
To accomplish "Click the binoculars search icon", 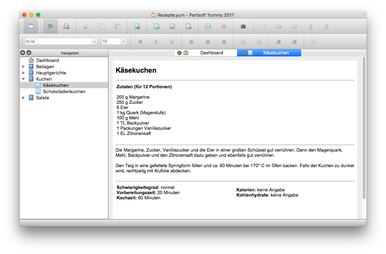I will point(243,26).
